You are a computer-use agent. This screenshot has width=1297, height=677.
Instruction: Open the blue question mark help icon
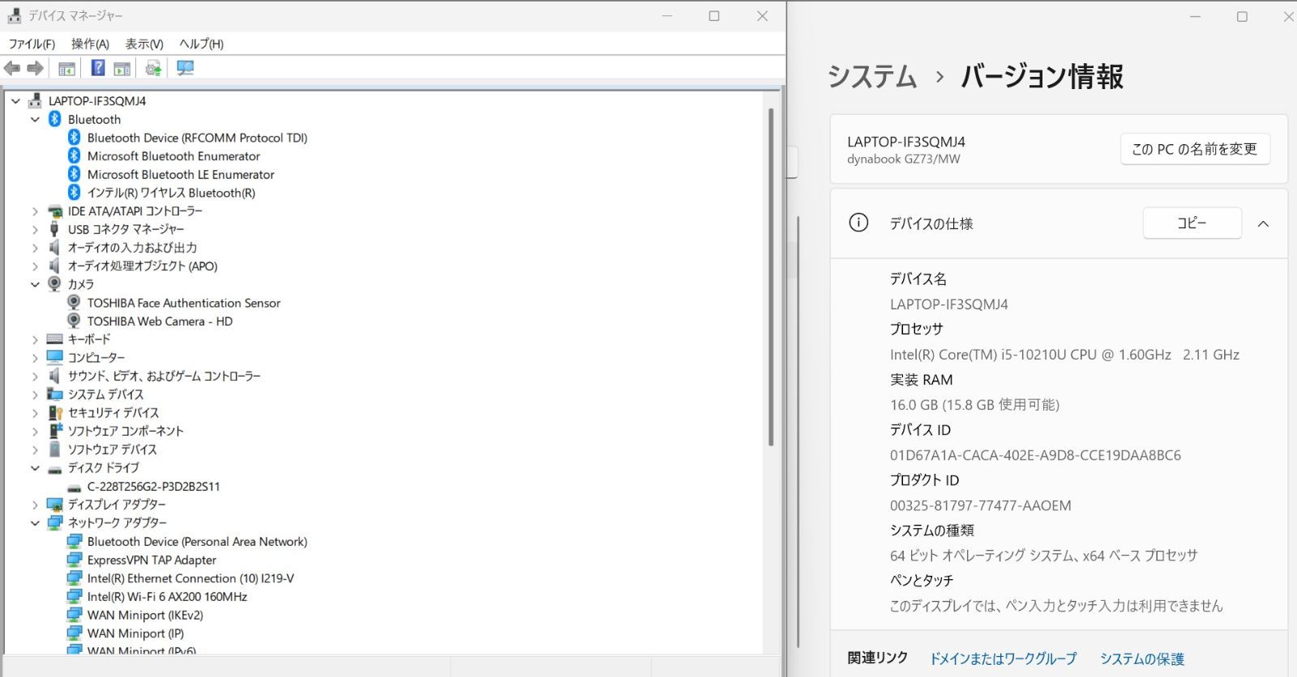(97, 68)
